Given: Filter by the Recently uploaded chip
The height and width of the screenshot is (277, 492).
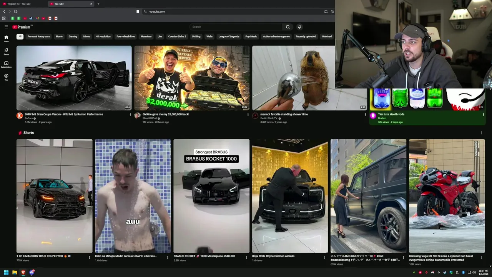Looking at the screenshot, I should (x=306, y=37).
